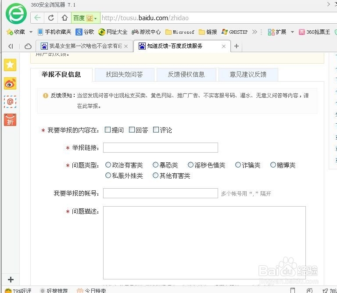Collapse sidebar with the back-bar icon
The image size is (337, 293).
11,46
